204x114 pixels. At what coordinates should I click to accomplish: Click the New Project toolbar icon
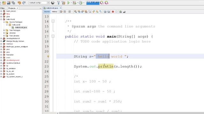point(4,3)
